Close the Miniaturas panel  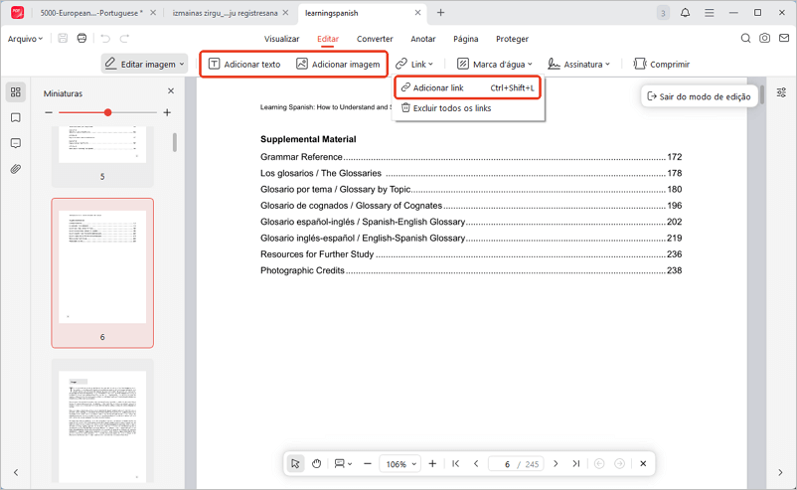coord(171,91)
